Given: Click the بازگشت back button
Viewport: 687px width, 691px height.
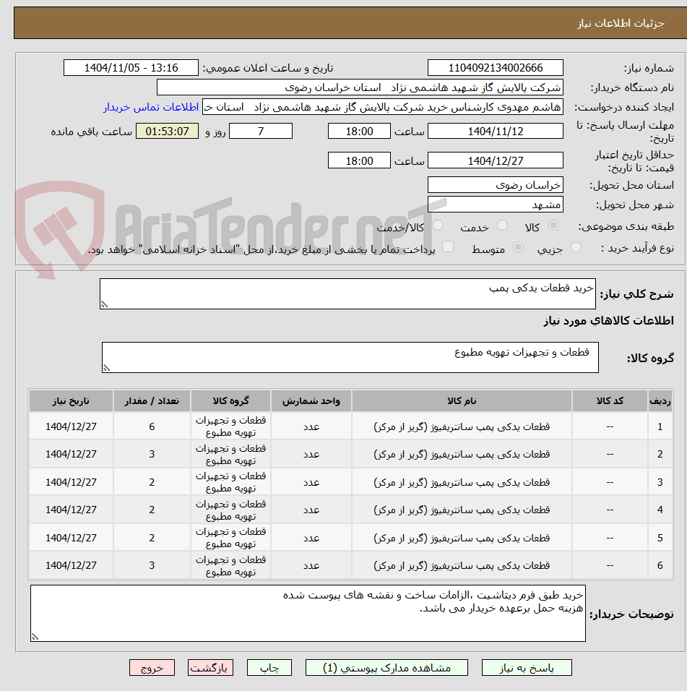Looking at the screenshot, I should pos(210,668).
